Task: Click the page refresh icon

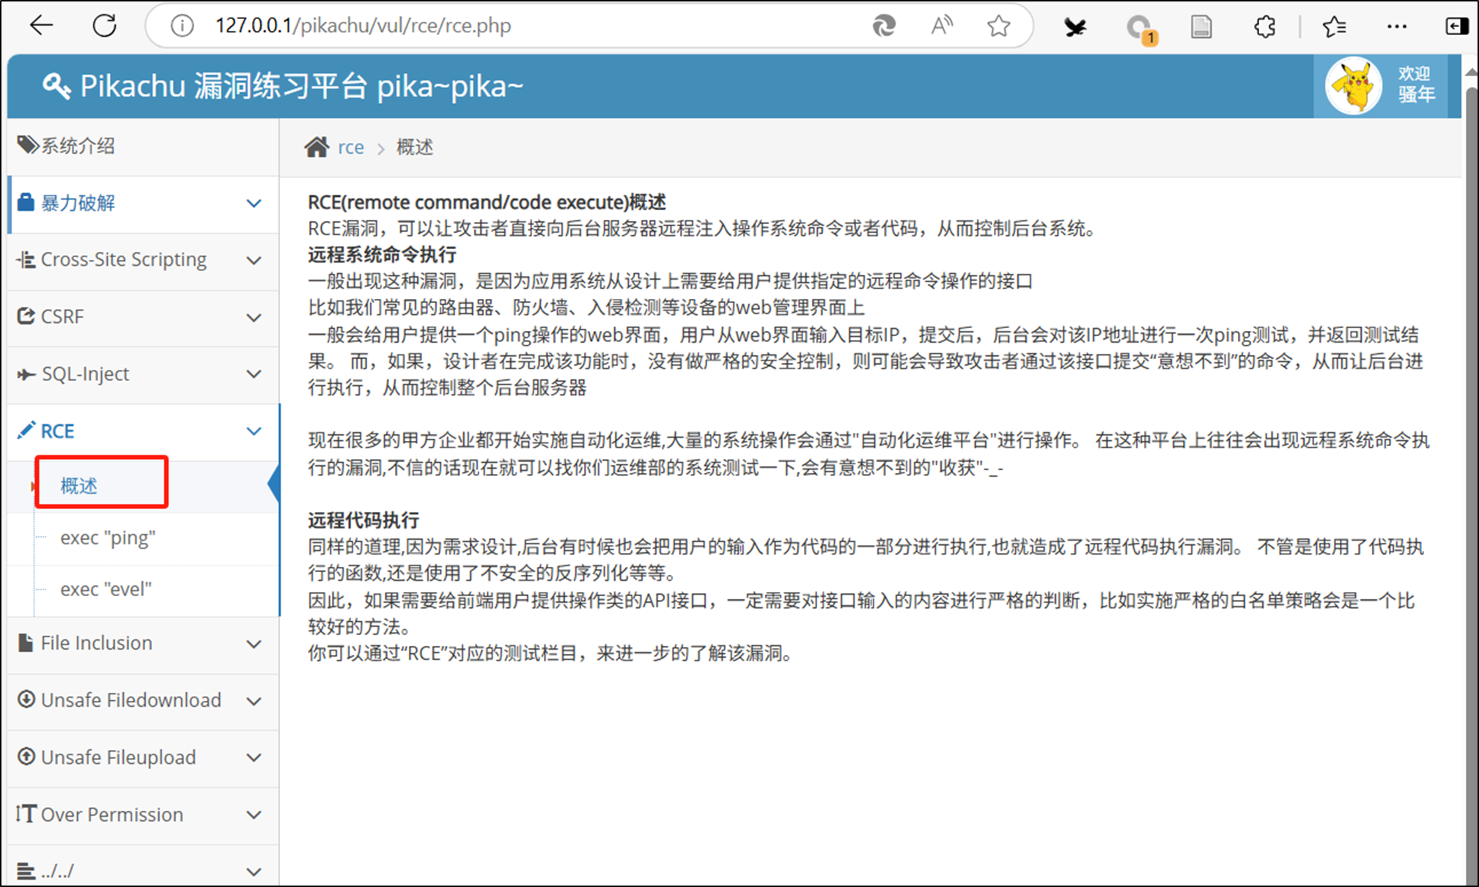Action: [105, 26]
